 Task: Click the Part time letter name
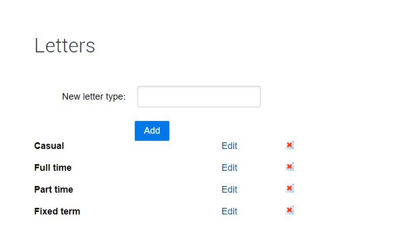coord(53,189)
